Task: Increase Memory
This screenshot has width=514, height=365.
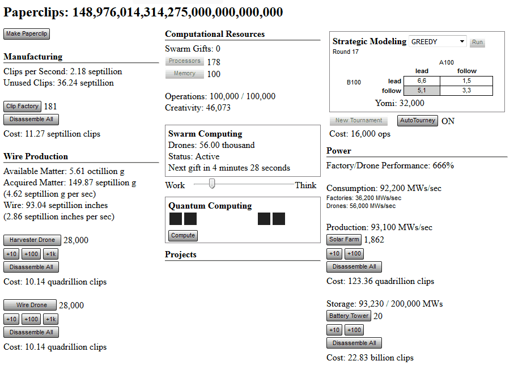Action: pyautogui.click(x=185, y=74)
